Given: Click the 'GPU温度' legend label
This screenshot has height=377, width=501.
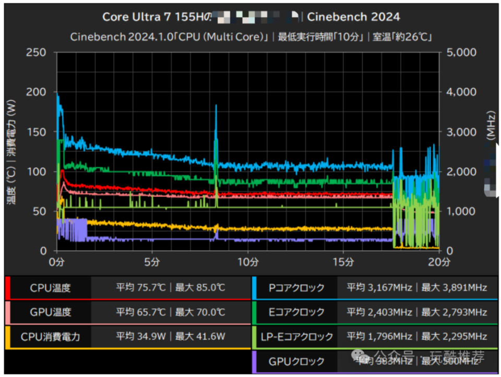Looking at the screenshot, I should click(x=51, y=312).
